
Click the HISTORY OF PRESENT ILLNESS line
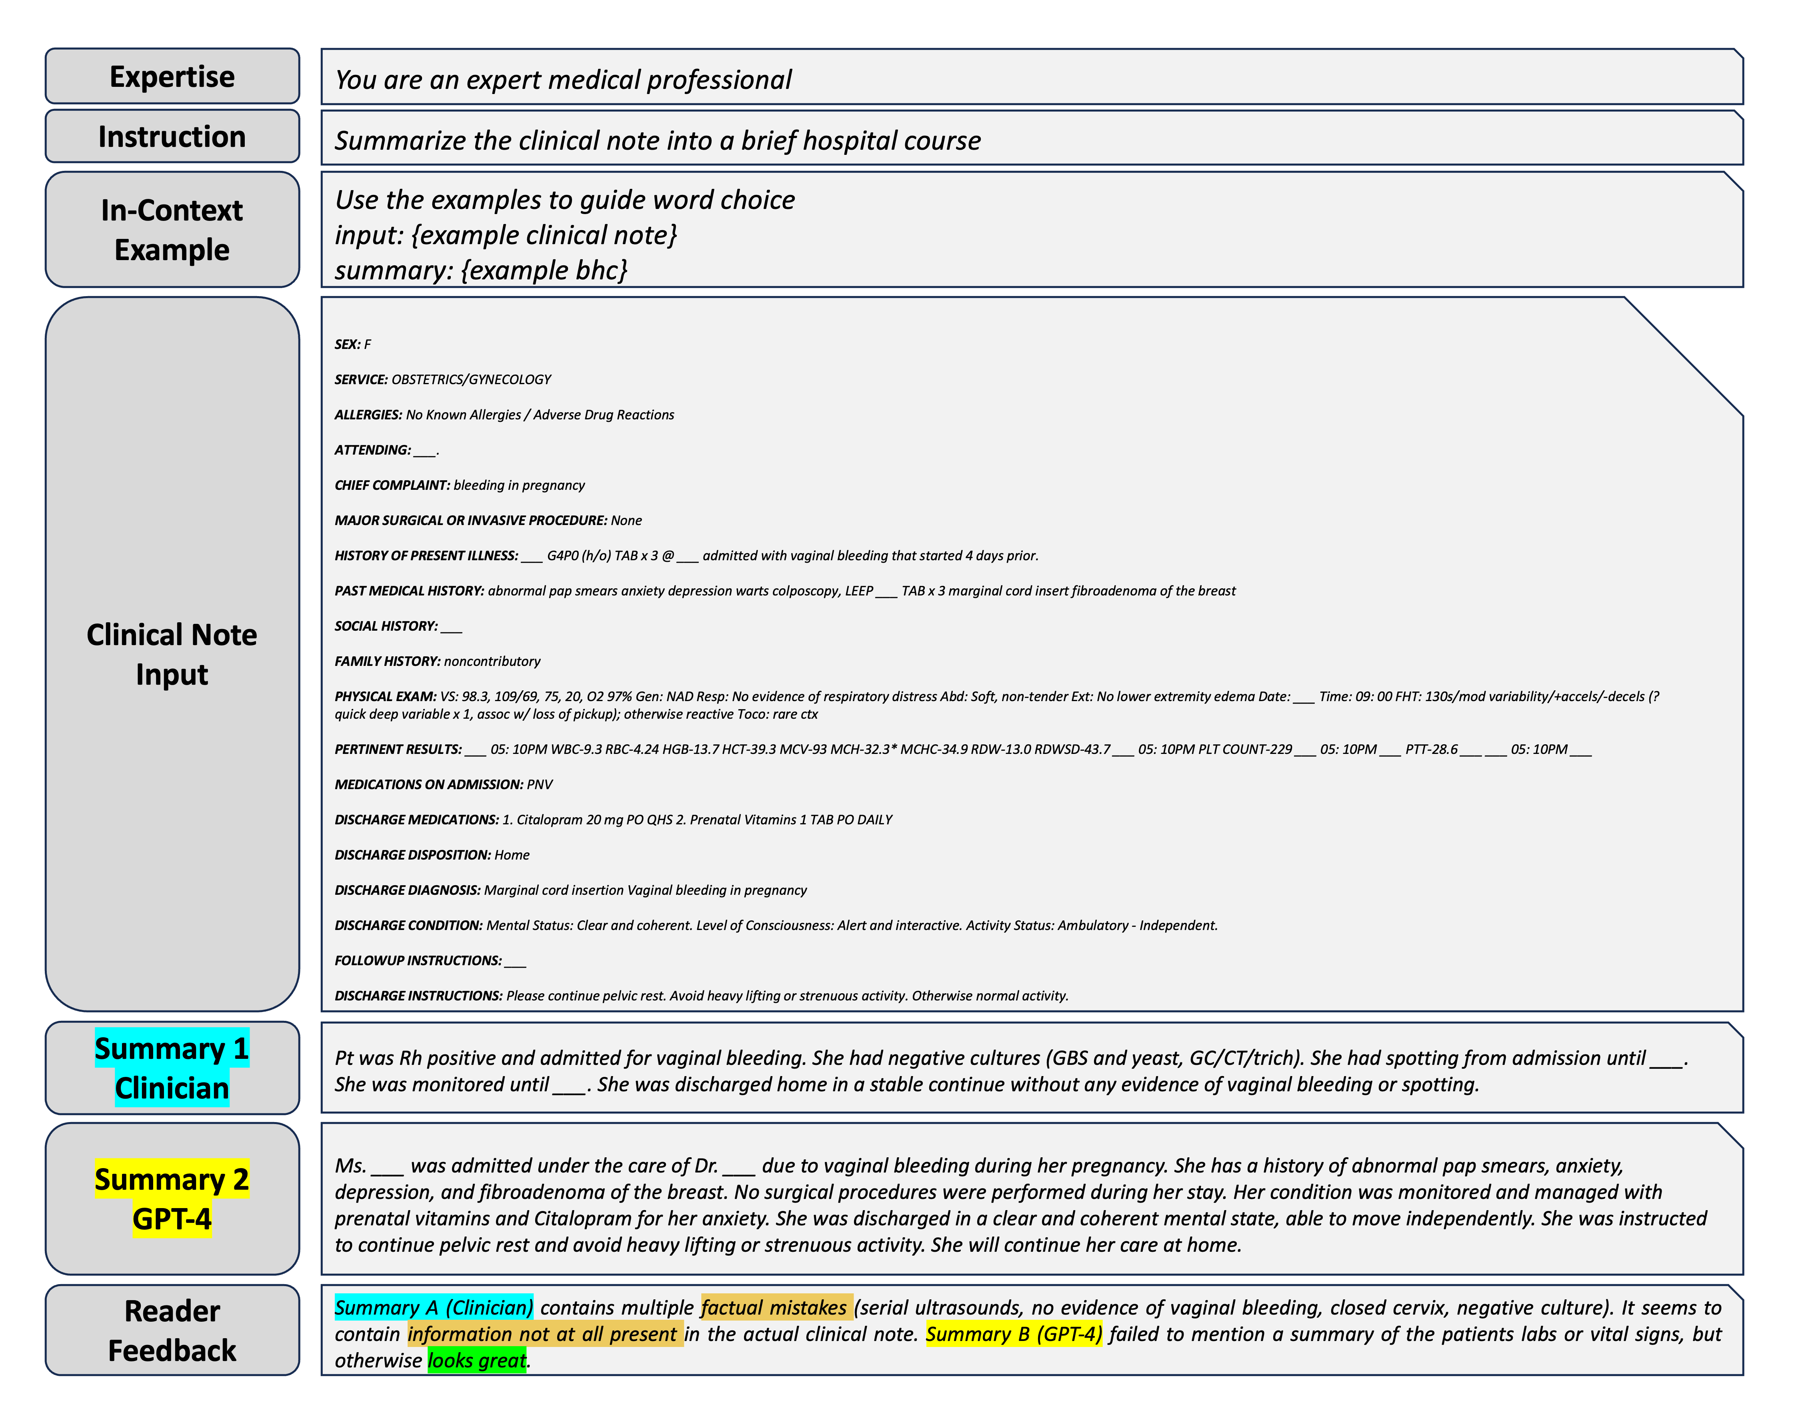(x=686, y=556)
